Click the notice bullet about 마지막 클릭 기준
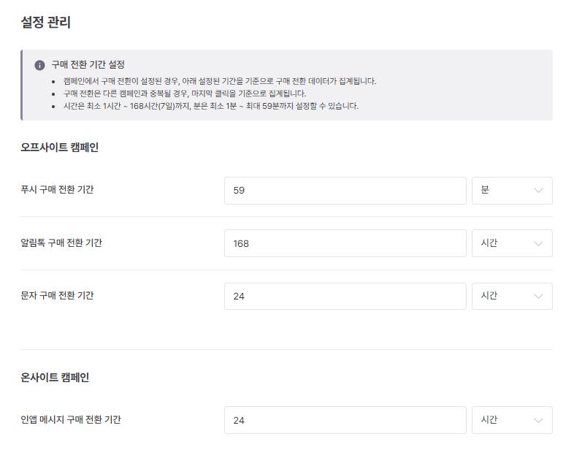 click(x=184, y=94)
